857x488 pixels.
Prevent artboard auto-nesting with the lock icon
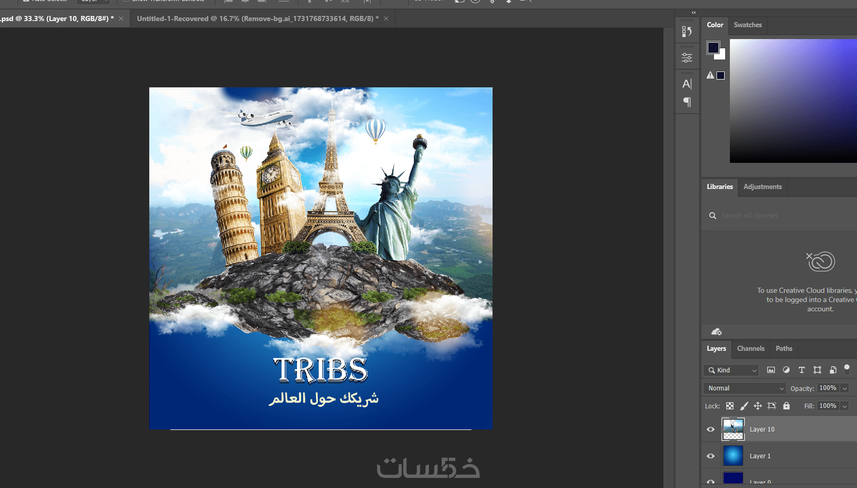pyautogui.click(x=772, y=406)
